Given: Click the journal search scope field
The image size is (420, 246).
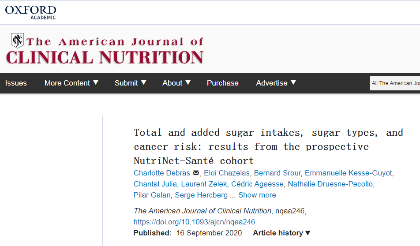Looking at the screenshot, I should tap(395, 83).
